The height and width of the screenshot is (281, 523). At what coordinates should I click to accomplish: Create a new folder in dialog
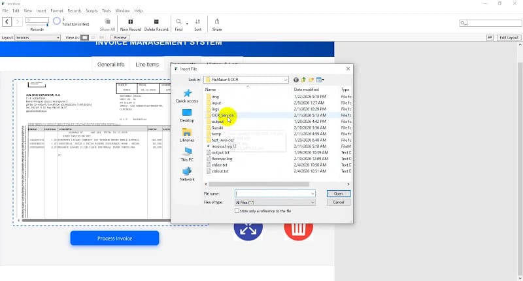pyautogui.click(x=311, y=80)
